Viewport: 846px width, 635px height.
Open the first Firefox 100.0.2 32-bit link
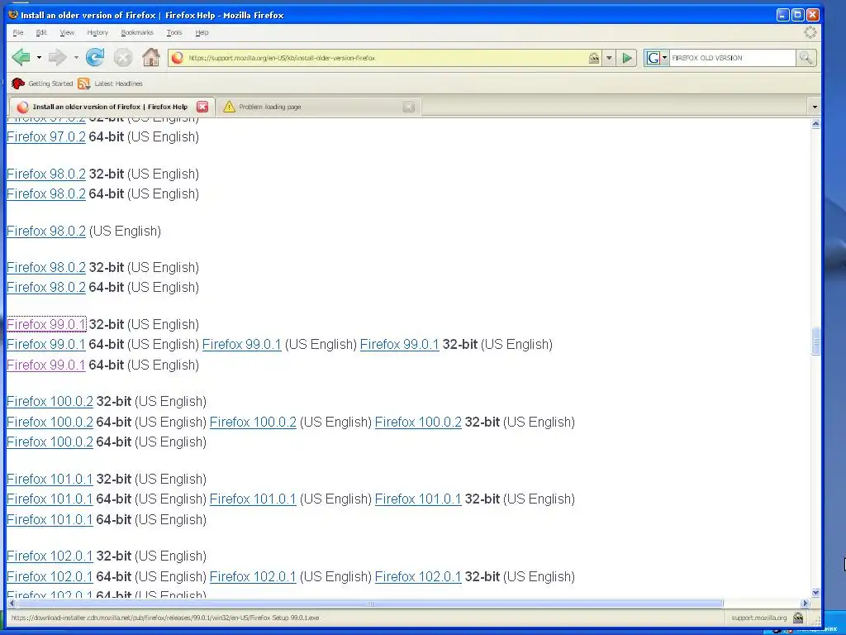(50, 402)
